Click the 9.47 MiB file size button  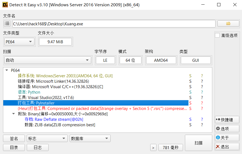55,42
